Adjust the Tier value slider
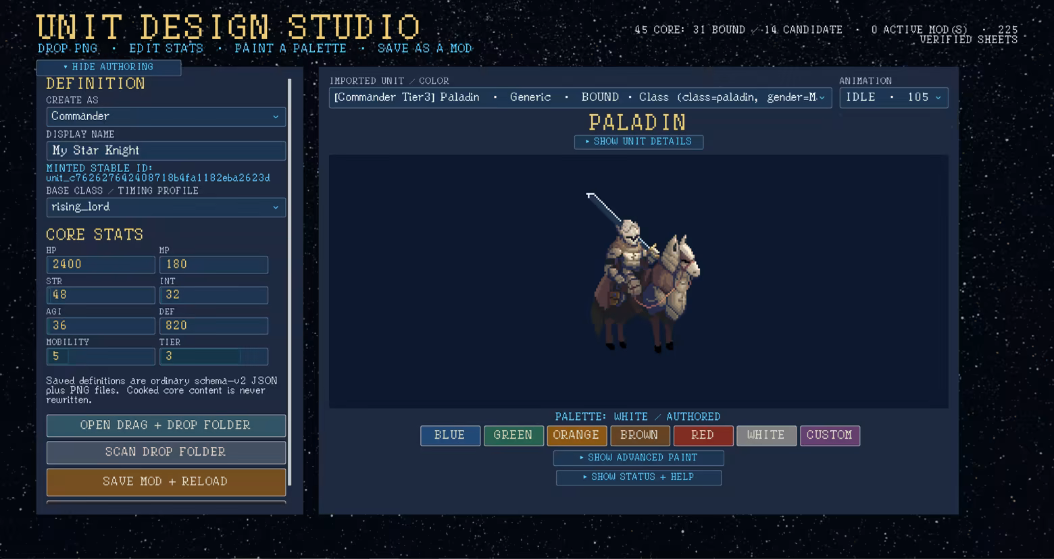Image resolution: width=1054 pixels, height=559 pixels. [x=214, y=356]
